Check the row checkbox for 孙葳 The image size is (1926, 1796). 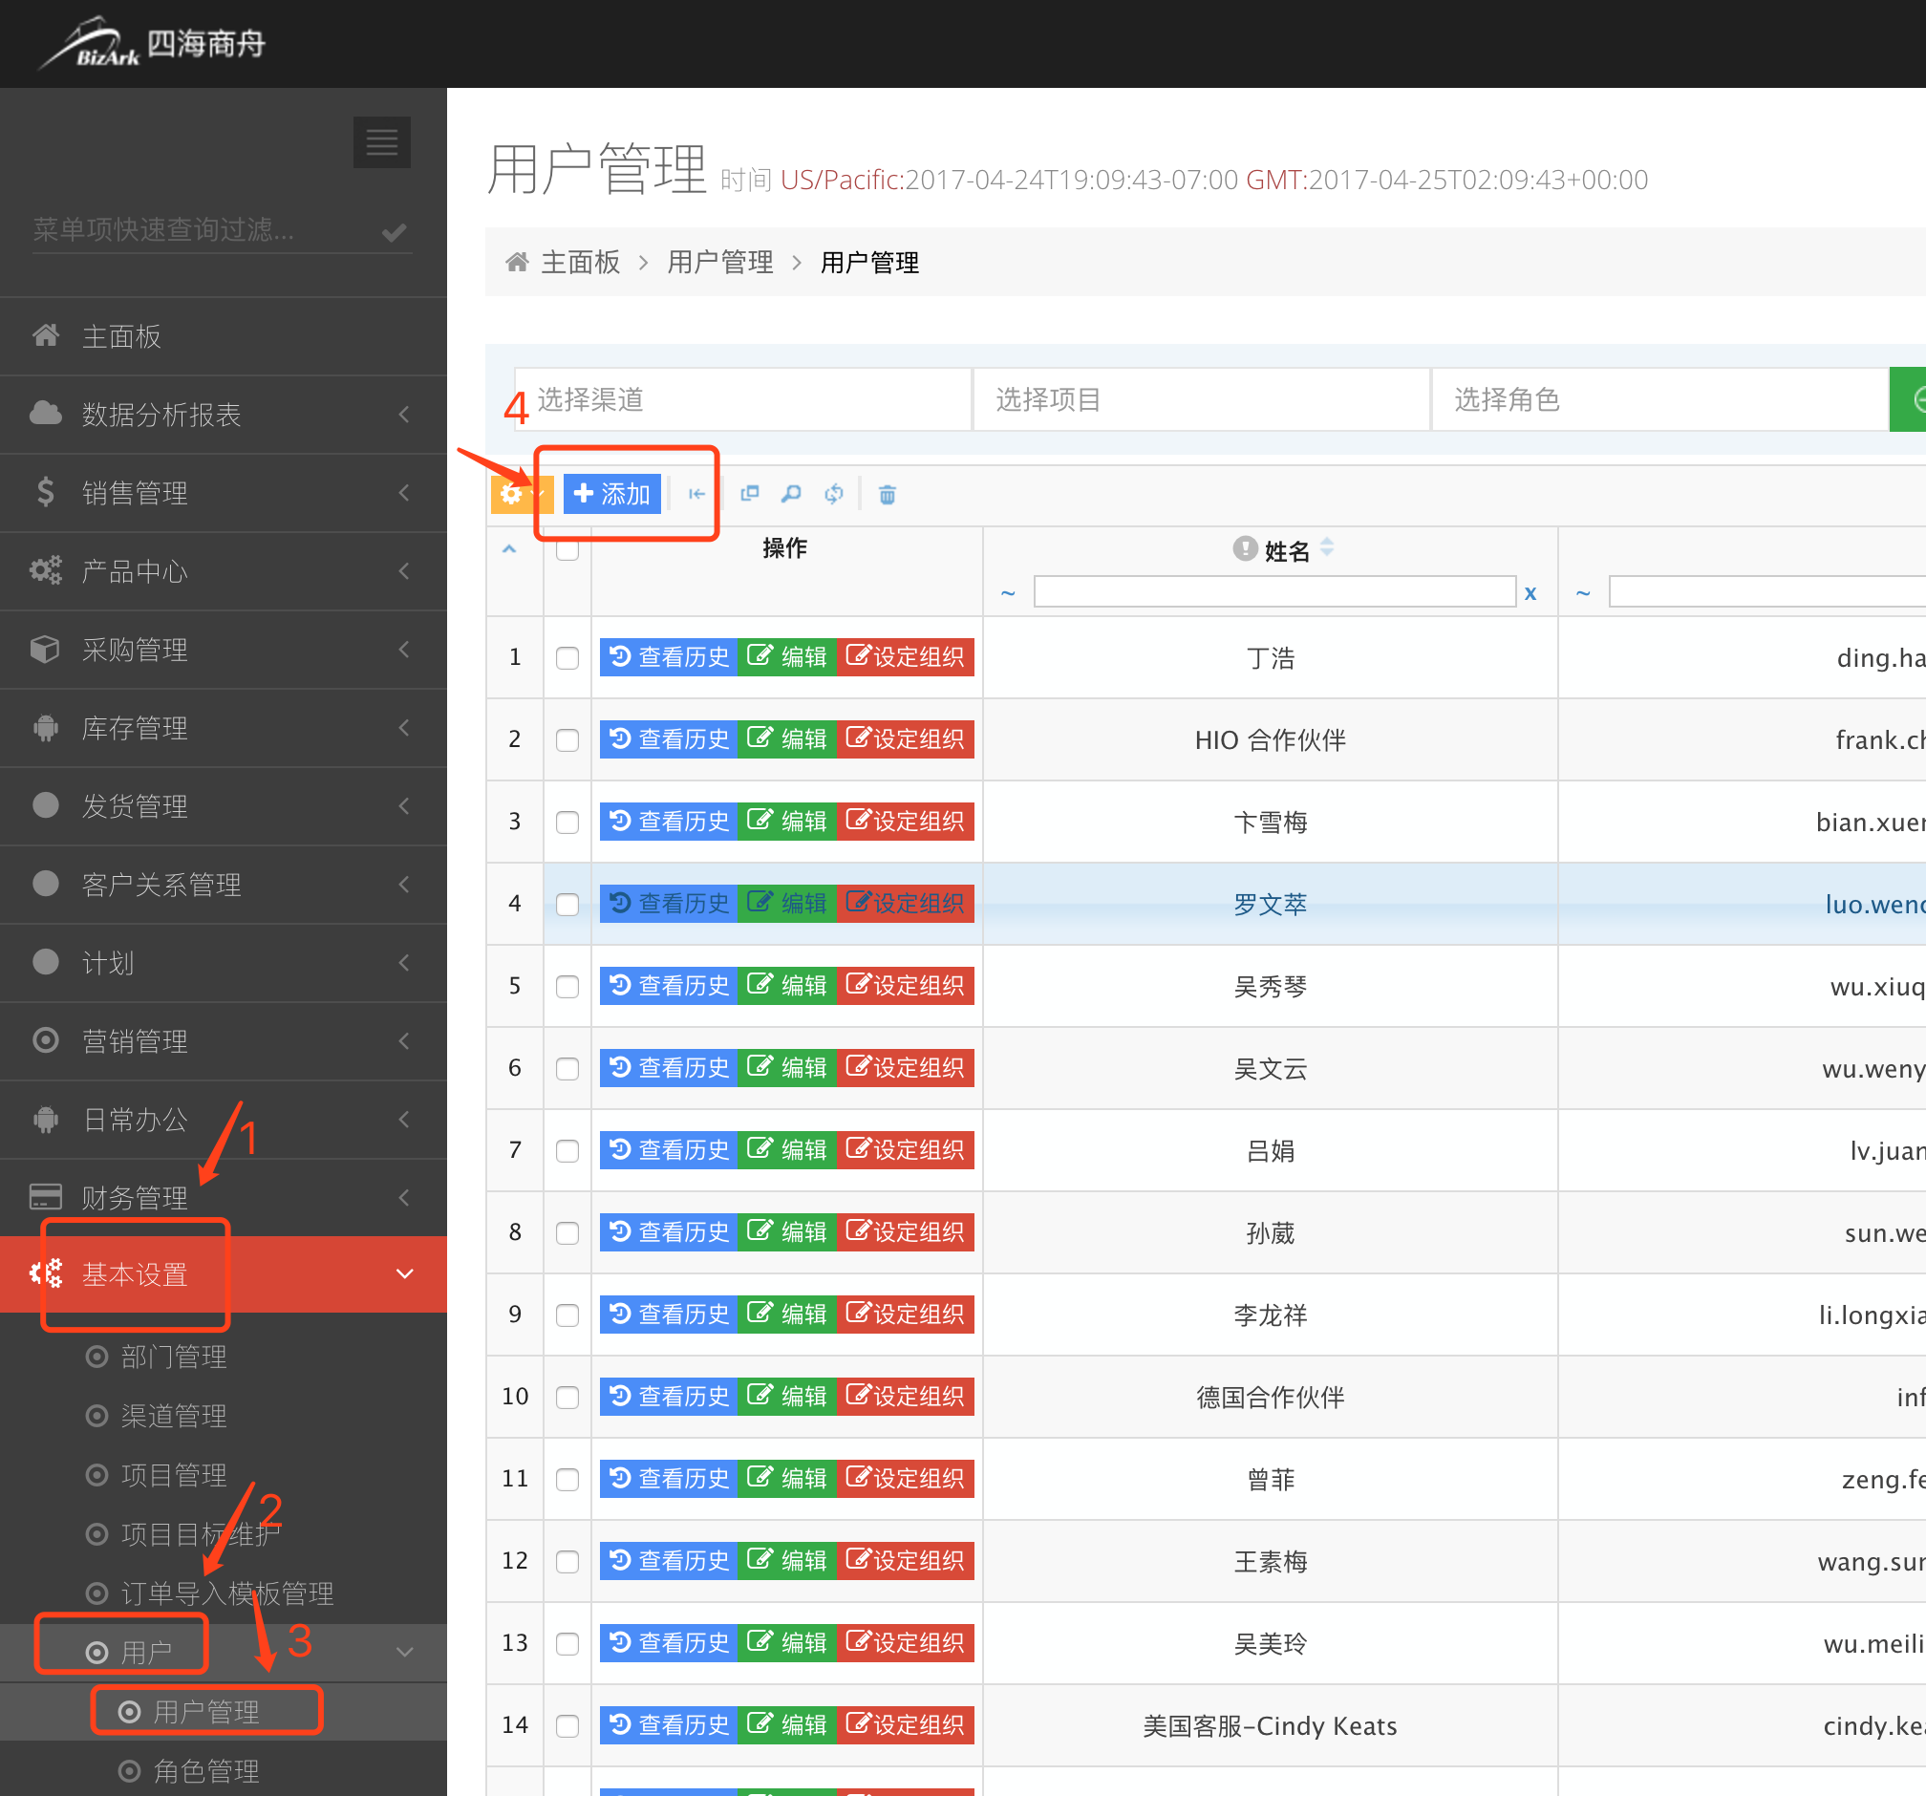pyautogui.click(x=567, y=1233)
